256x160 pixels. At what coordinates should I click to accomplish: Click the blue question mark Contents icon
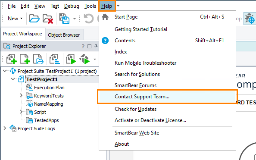(x=105, y=41)
